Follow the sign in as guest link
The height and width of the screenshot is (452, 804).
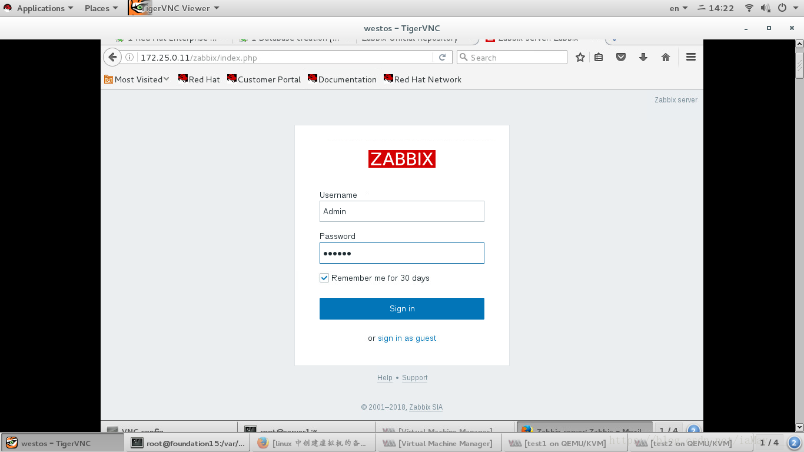click(x=407, y=338)
